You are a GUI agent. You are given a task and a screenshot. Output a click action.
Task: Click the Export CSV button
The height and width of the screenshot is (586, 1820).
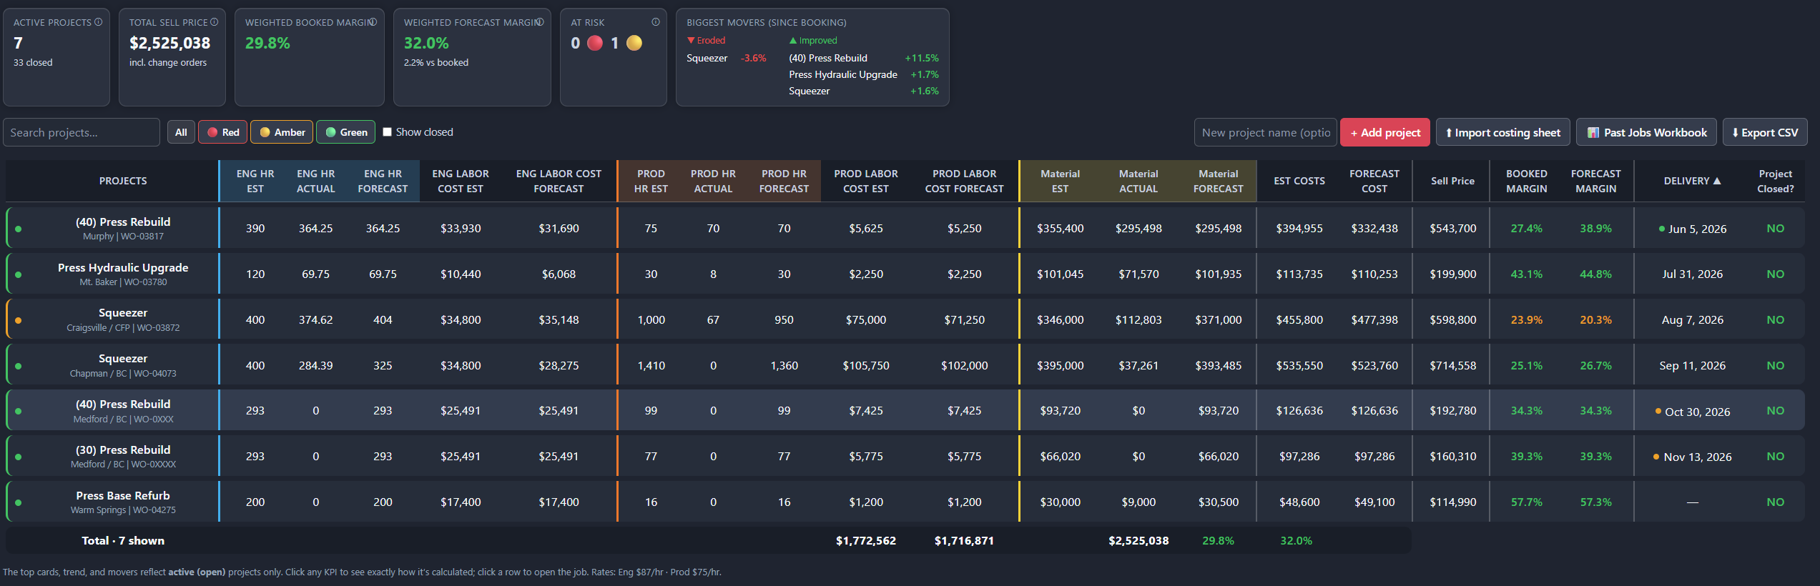click(x=1765, y=132)
